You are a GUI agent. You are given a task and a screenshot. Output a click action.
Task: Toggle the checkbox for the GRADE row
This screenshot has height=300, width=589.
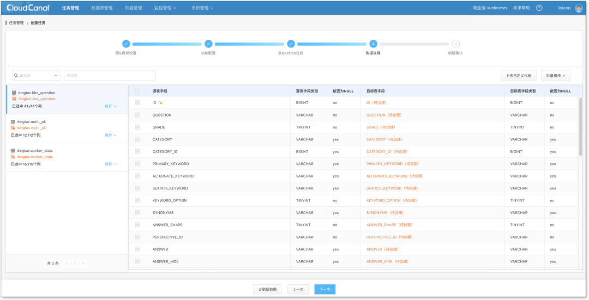(138, 127)
